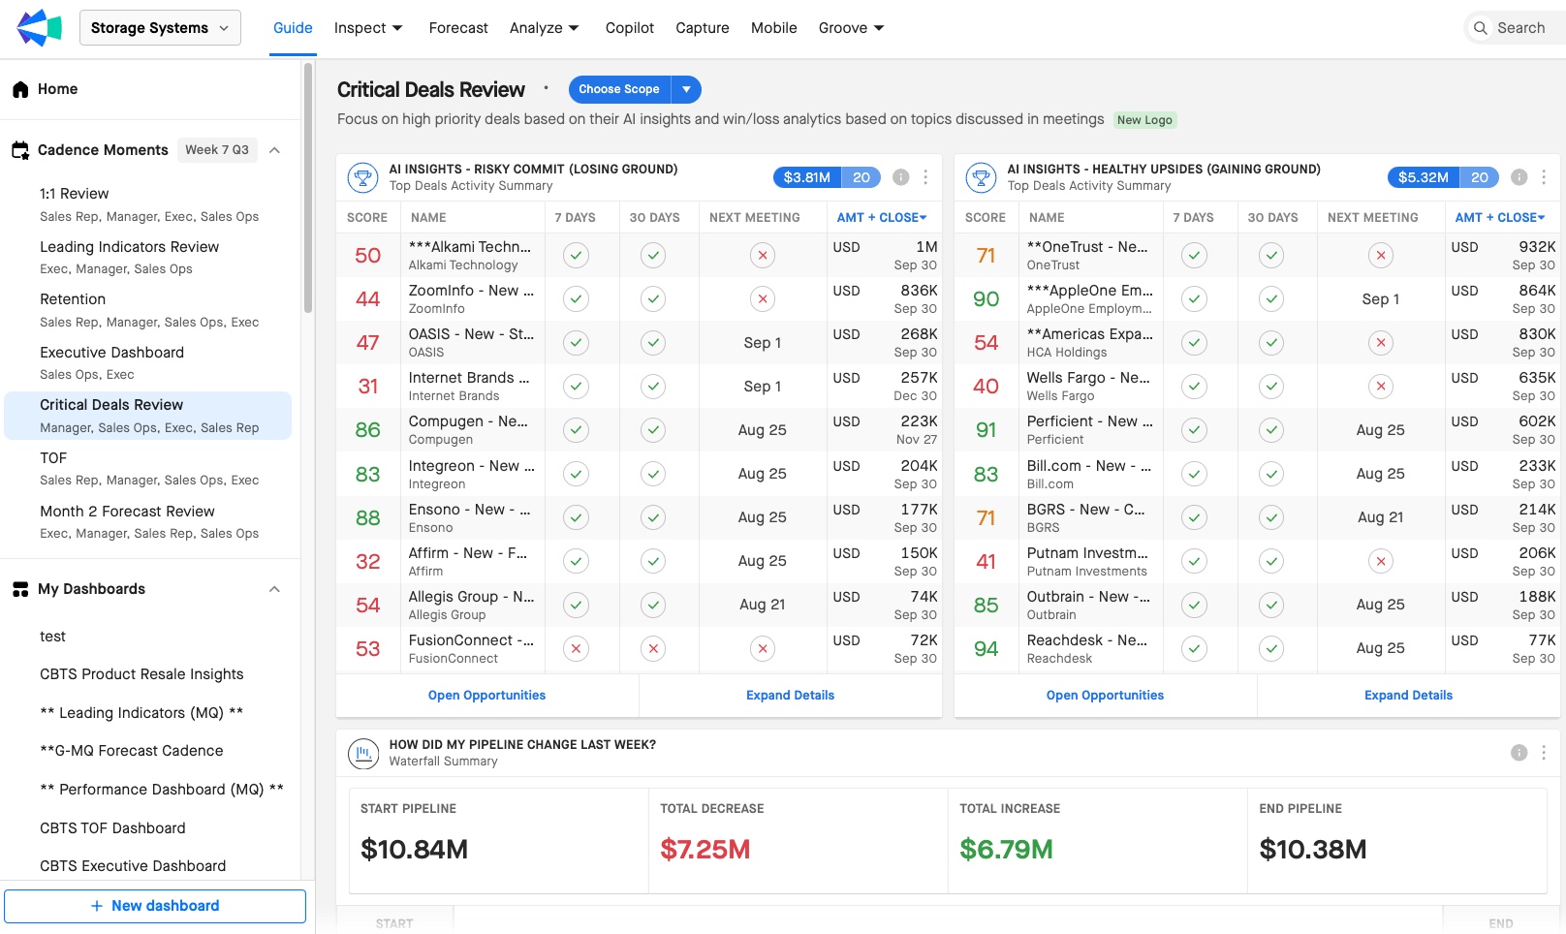Click the app logo in top-left corner

point(39,28)
